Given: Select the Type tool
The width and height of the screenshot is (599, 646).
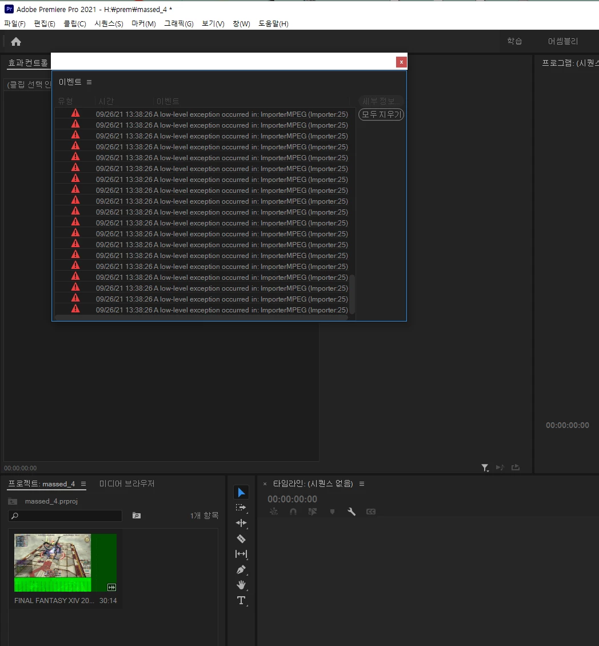Looking at the screenshot, I should 242,600.
